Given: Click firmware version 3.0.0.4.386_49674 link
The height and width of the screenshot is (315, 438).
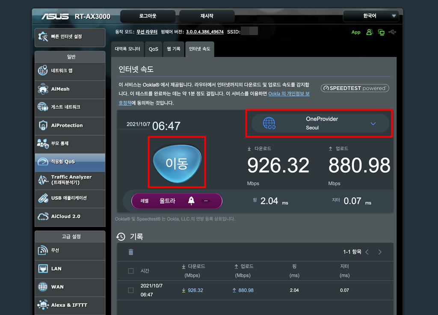Looking at the screenshot, I should point(205,32).
